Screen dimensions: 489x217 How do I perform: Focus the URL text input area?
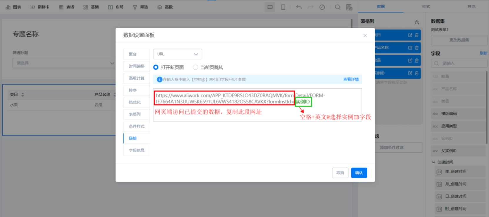[x=257, y=105]
